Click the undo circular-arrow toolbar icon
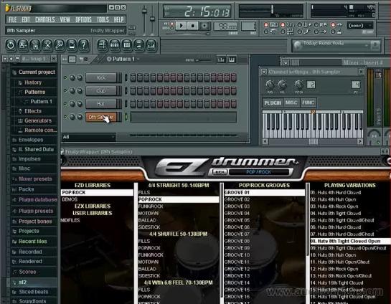Screen dimensions: 391x304 click(11, 45)
